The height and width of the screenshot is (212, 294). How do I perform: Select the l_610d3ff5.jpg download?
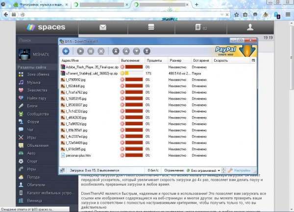[158, 149]
